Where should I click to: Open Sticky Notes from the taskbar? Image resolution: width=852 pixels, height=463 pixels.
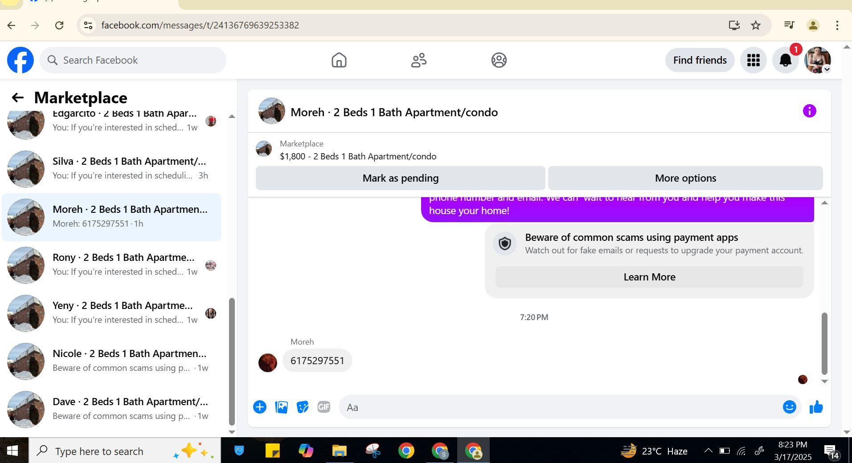272,451
